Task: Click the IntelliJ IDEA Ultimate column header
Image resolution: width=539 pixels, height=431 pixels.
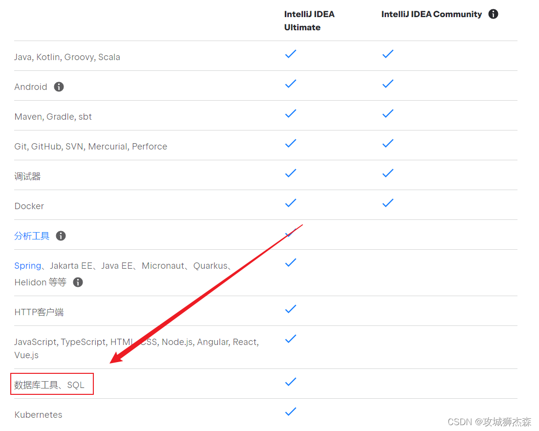Action: pos(309,21)
